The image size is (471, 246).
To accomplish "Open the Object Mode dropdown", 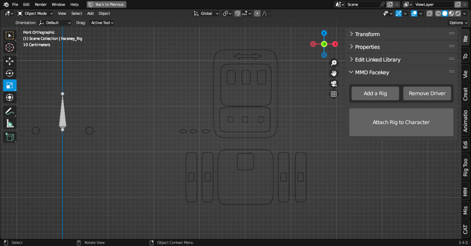I will [x=35, y=14].
